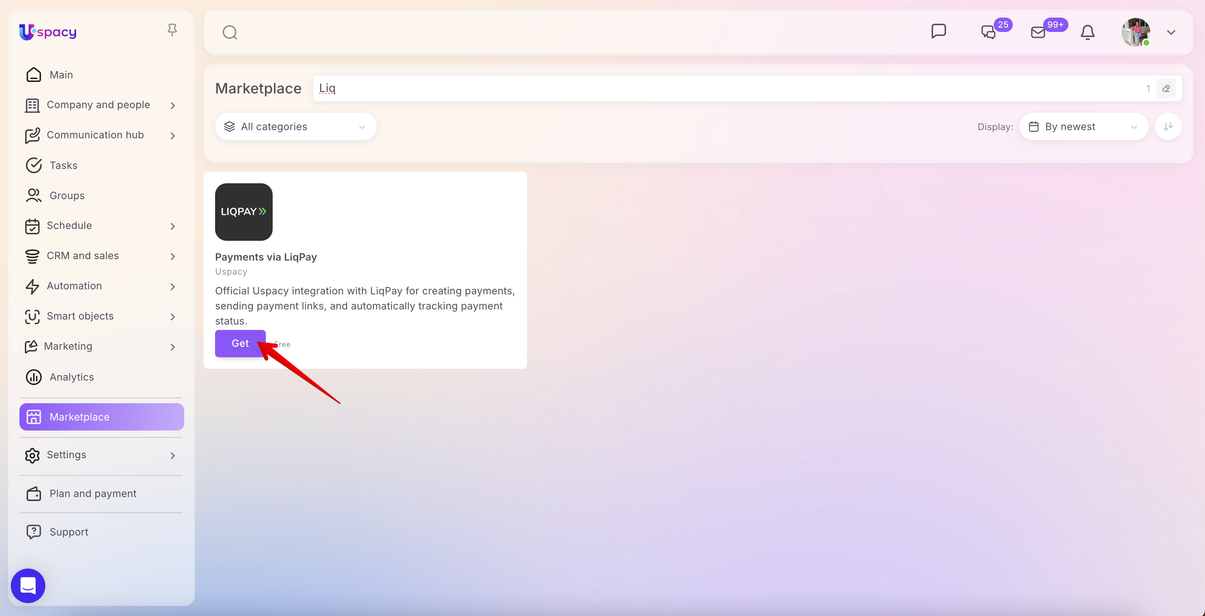This screenshot has height=616, width=1205.
Task: Click the Get button for LiqPay
Action: [240, 344]
